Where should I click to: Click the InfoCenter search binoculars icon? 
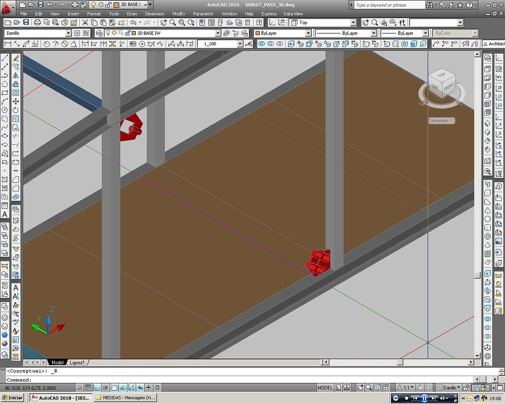point(430,5)
